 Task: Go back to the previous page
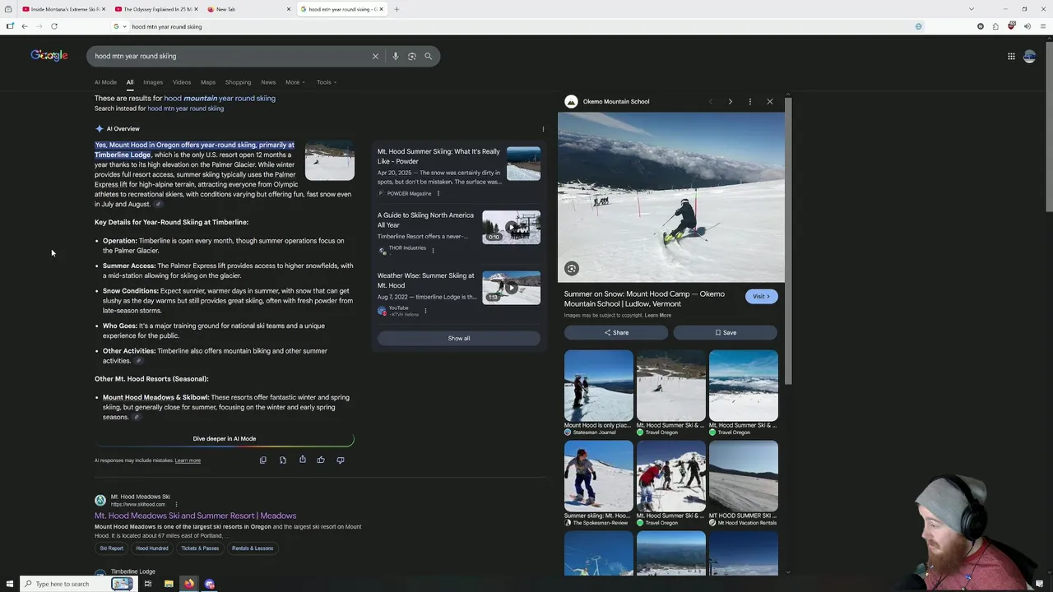25,26
